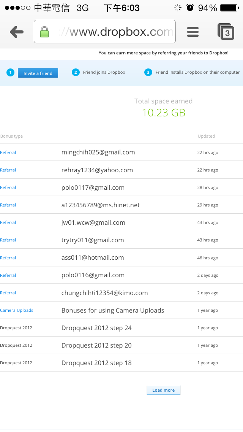Open Referral link for polo0117@gmail.com
The image size is (243, 432).
pyautogui.click(x=8, y=187)
